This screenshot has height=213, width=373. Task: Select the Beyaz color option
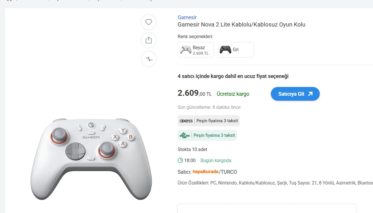[196, 50]
